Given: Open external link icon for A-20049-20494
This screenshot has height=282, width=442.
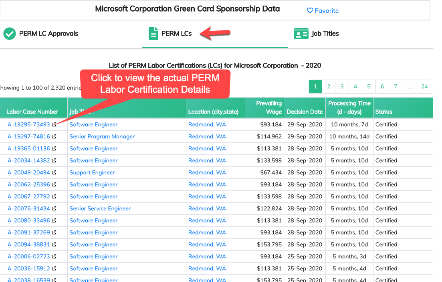Looking at the screenshot, I should pyautogui.click(x=54, y=172).
